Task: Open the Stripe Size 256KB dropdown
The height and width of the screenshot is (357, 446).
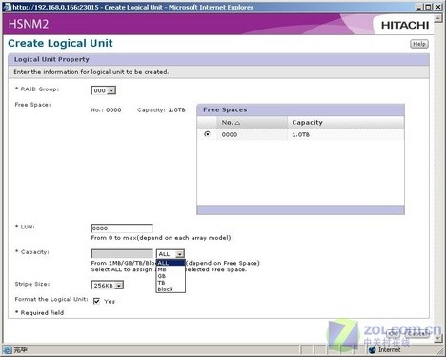Action: click(x=108, y=285)
